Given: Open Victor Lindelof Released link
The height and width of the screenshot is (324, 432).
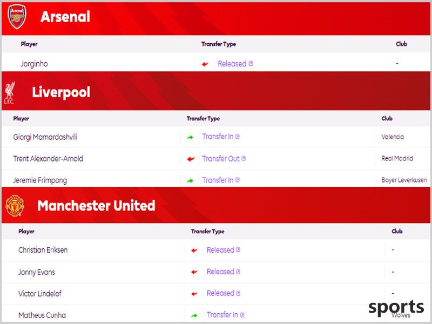Looking at the screenshot, I should (x=224, y=293).
